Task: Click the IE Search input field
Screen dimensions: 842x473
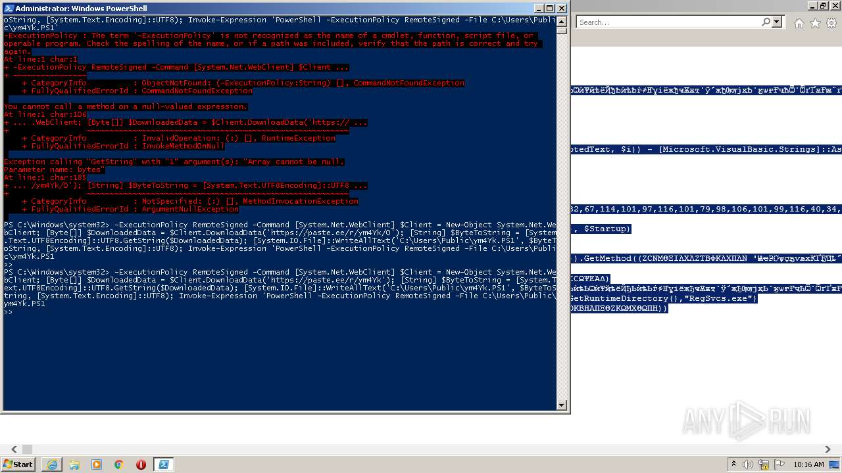Action: point(668,22)
